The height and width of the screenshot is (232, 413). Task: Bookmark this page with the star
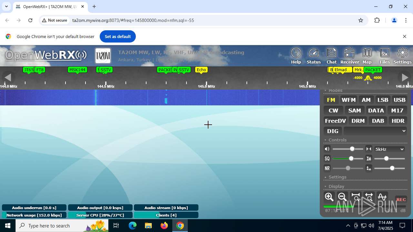pyautogui.click(x=361, y=20)
